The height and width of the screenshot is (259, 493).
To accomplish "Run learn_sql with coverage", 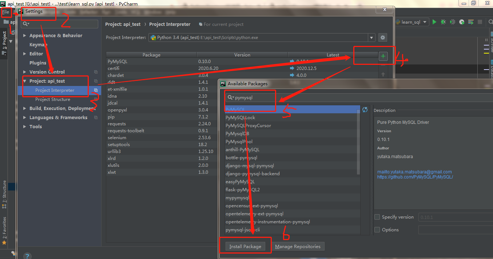I will pos(453,22).
